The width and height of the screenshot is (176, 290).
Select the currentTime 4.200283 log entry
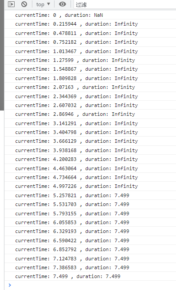(x=90, y=159)
